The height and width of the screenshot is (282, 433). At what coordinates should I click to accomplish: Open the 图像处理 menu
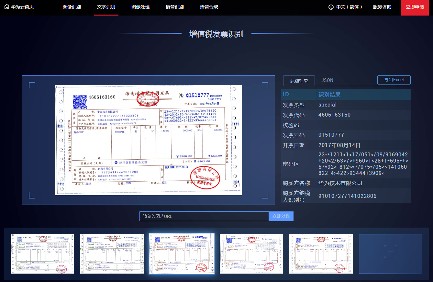click(140, 7)
